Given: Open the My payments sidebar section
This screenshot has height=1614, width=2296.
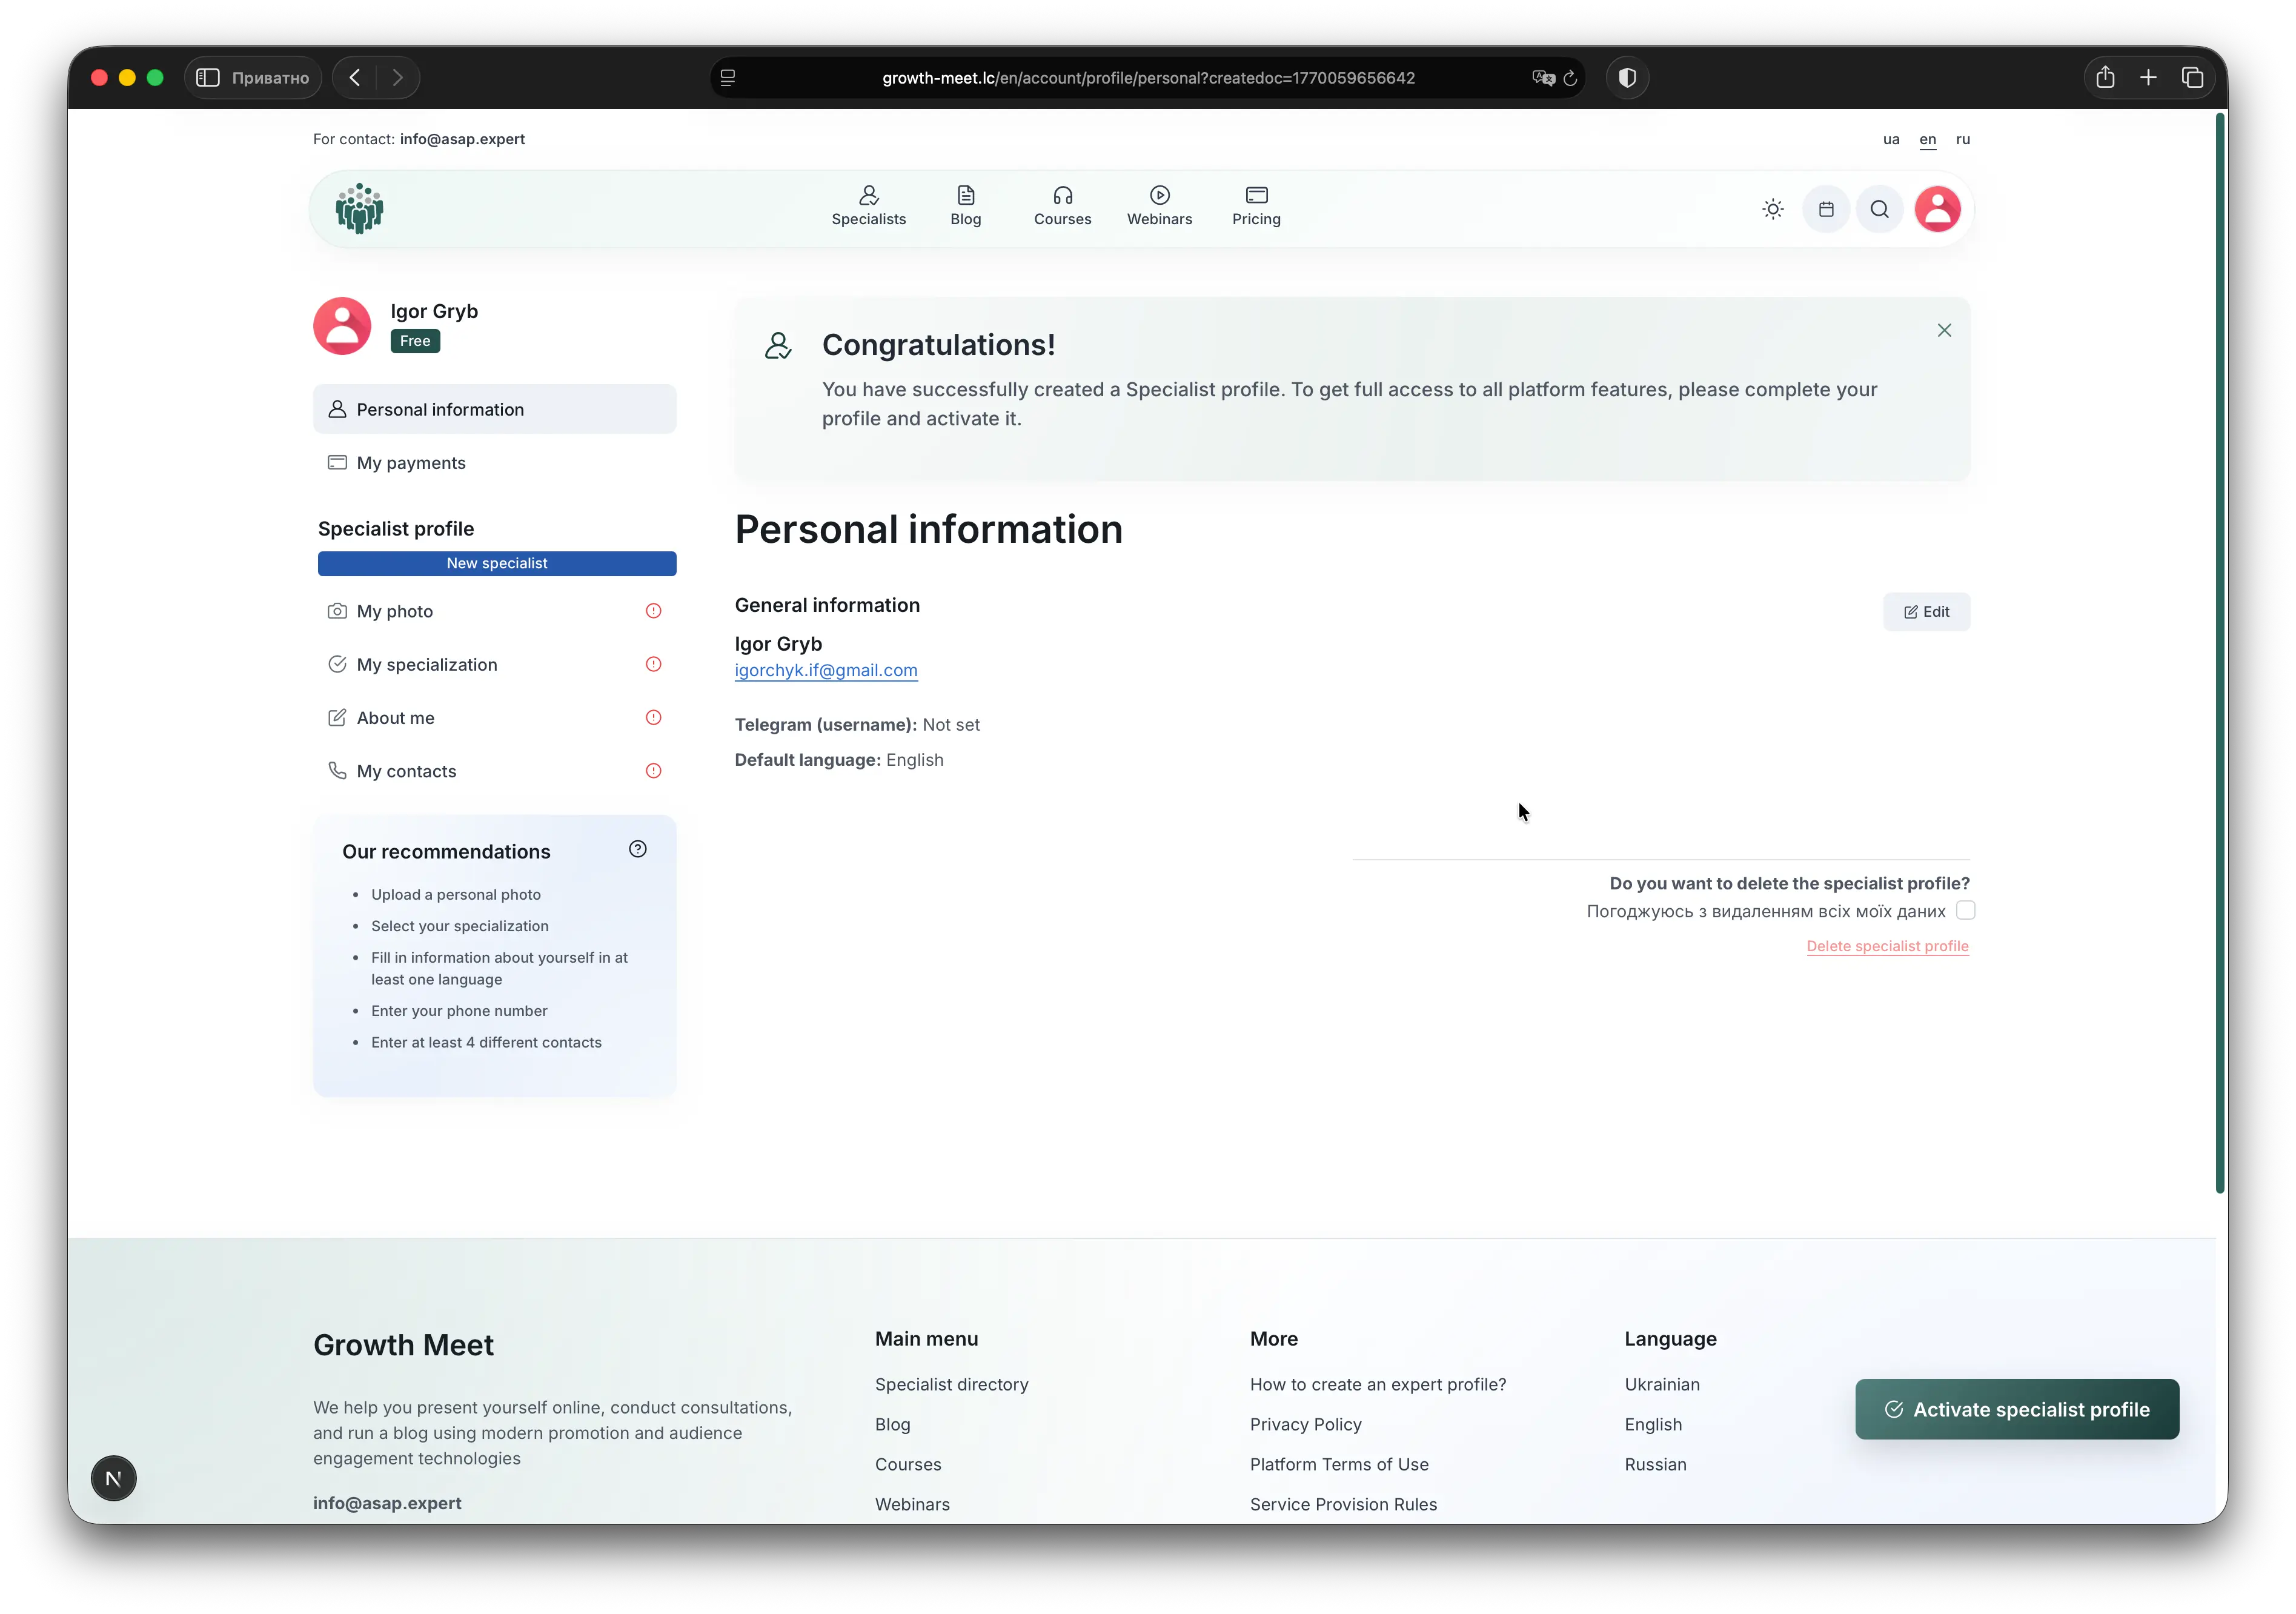Looking at the screenshot, I should click(411, 462).
